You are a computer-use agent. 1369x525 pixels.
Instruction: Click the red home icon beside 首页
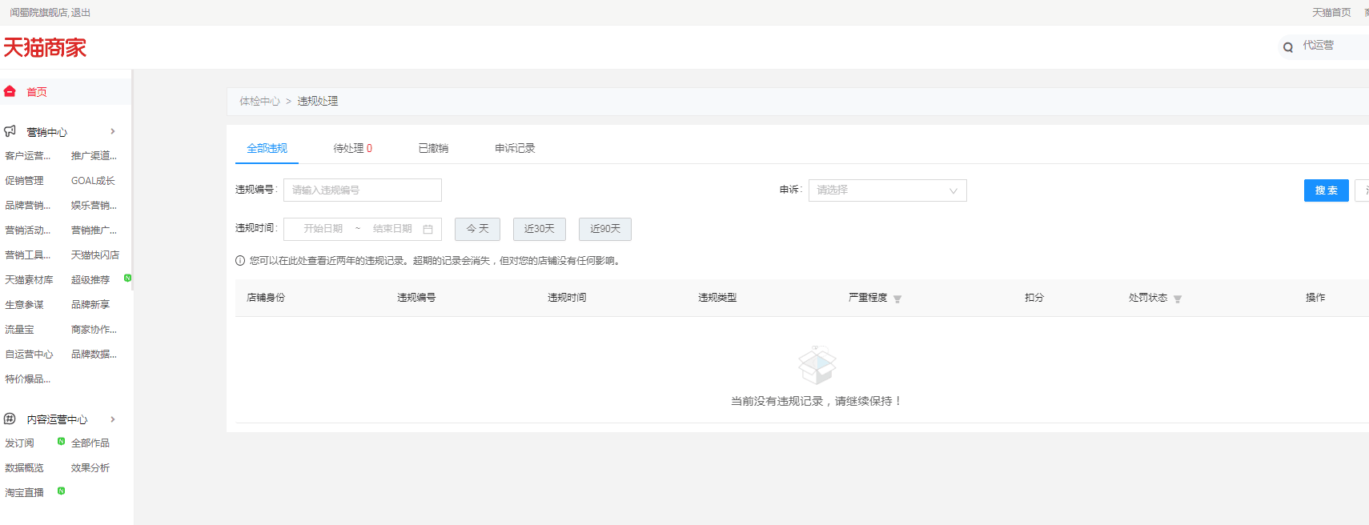(10, 91)
